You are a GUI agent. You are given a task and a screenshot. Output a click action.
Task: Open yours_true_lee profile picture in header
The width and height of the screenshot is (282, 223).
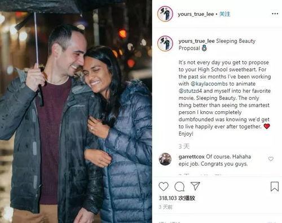[x=165, y=14]
